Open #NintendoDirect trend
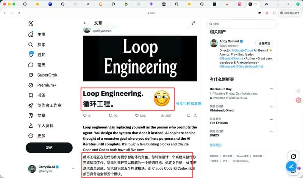The image size is (303, 178). 222,110
